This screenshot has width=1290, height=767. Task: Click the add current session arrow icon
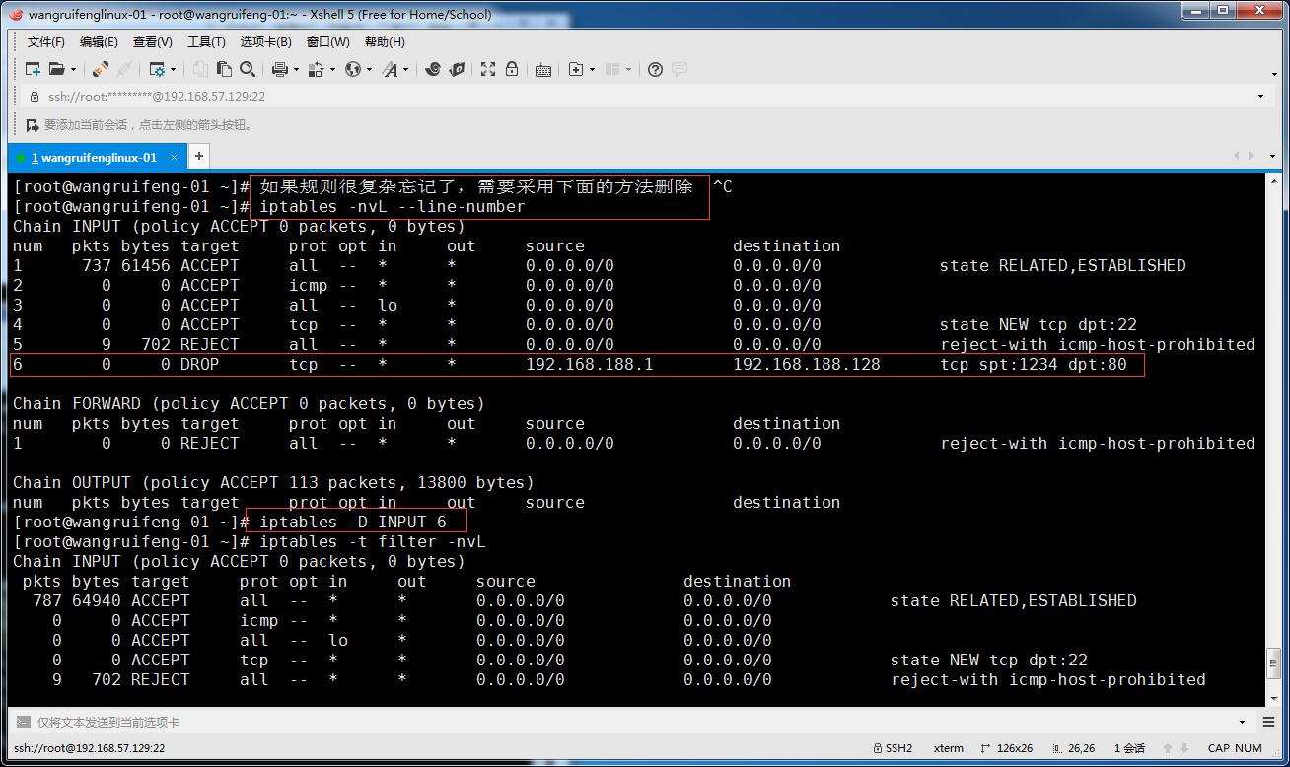tap(33, 125)
